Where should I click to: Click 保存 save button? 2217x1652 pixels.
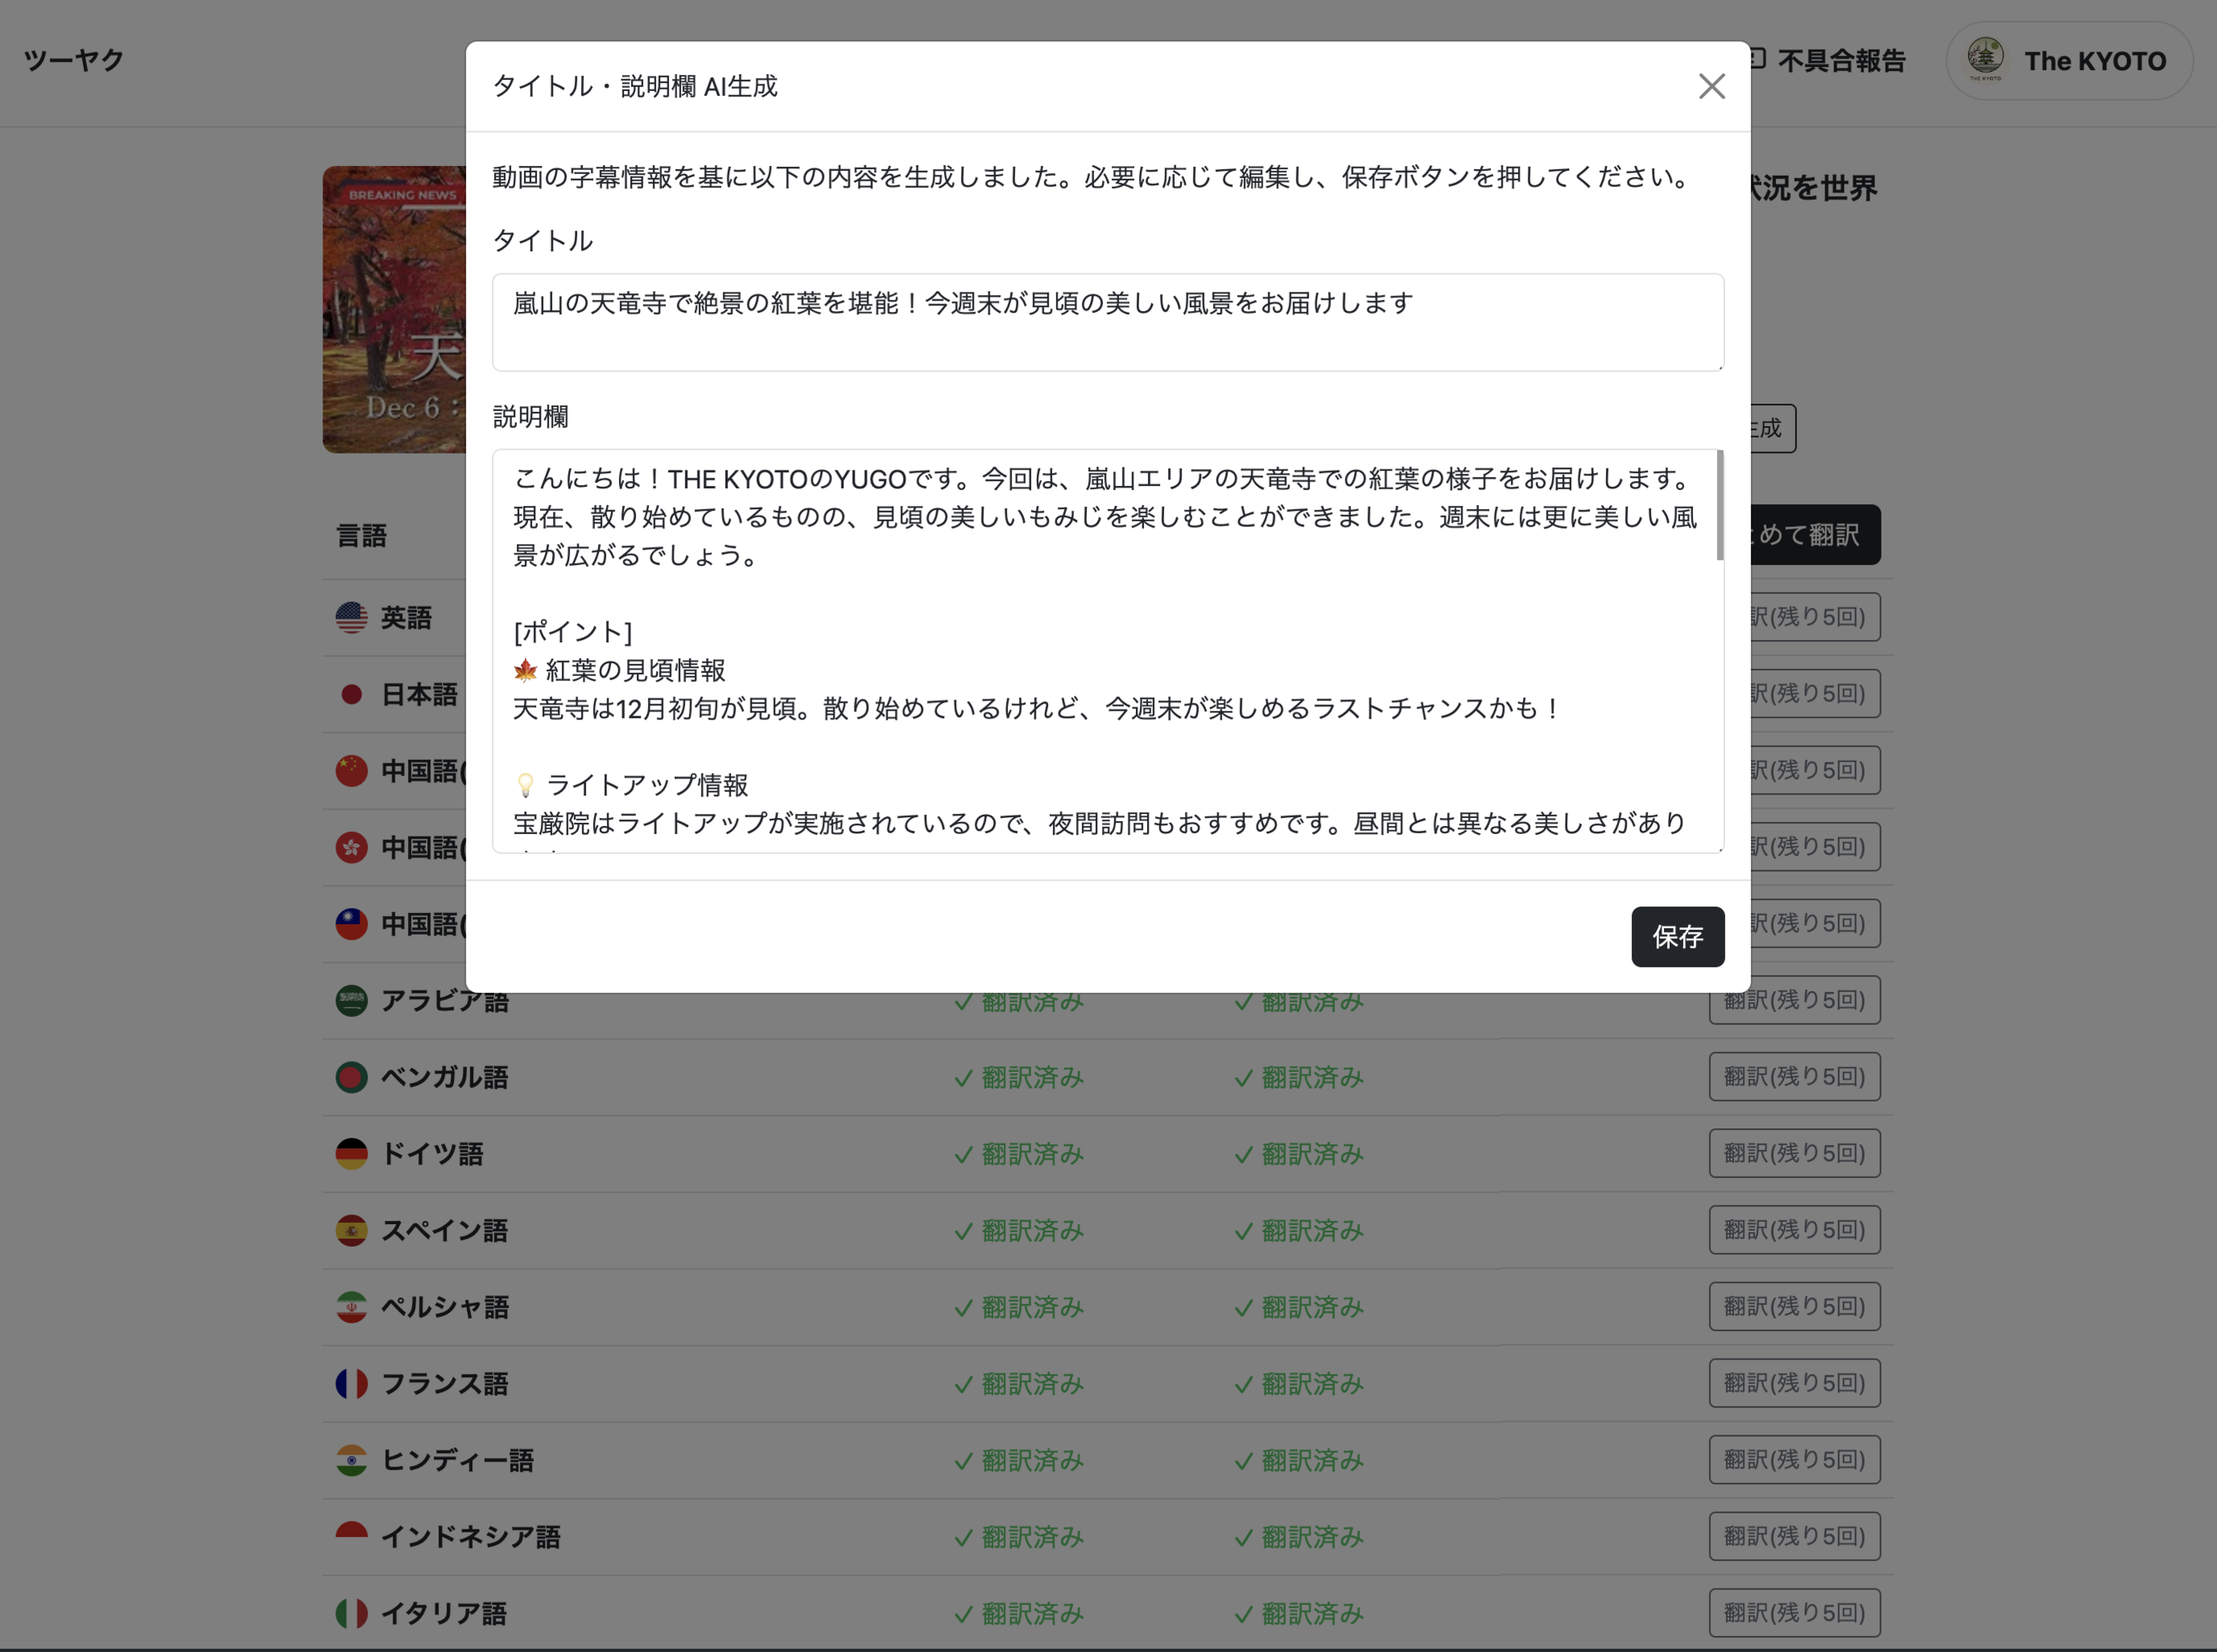point(1677,936)
